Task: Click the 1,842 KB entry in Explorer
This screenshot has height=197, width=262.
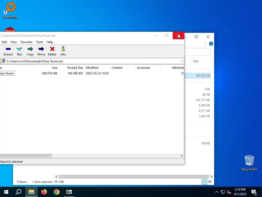Action: pos(204,116)
